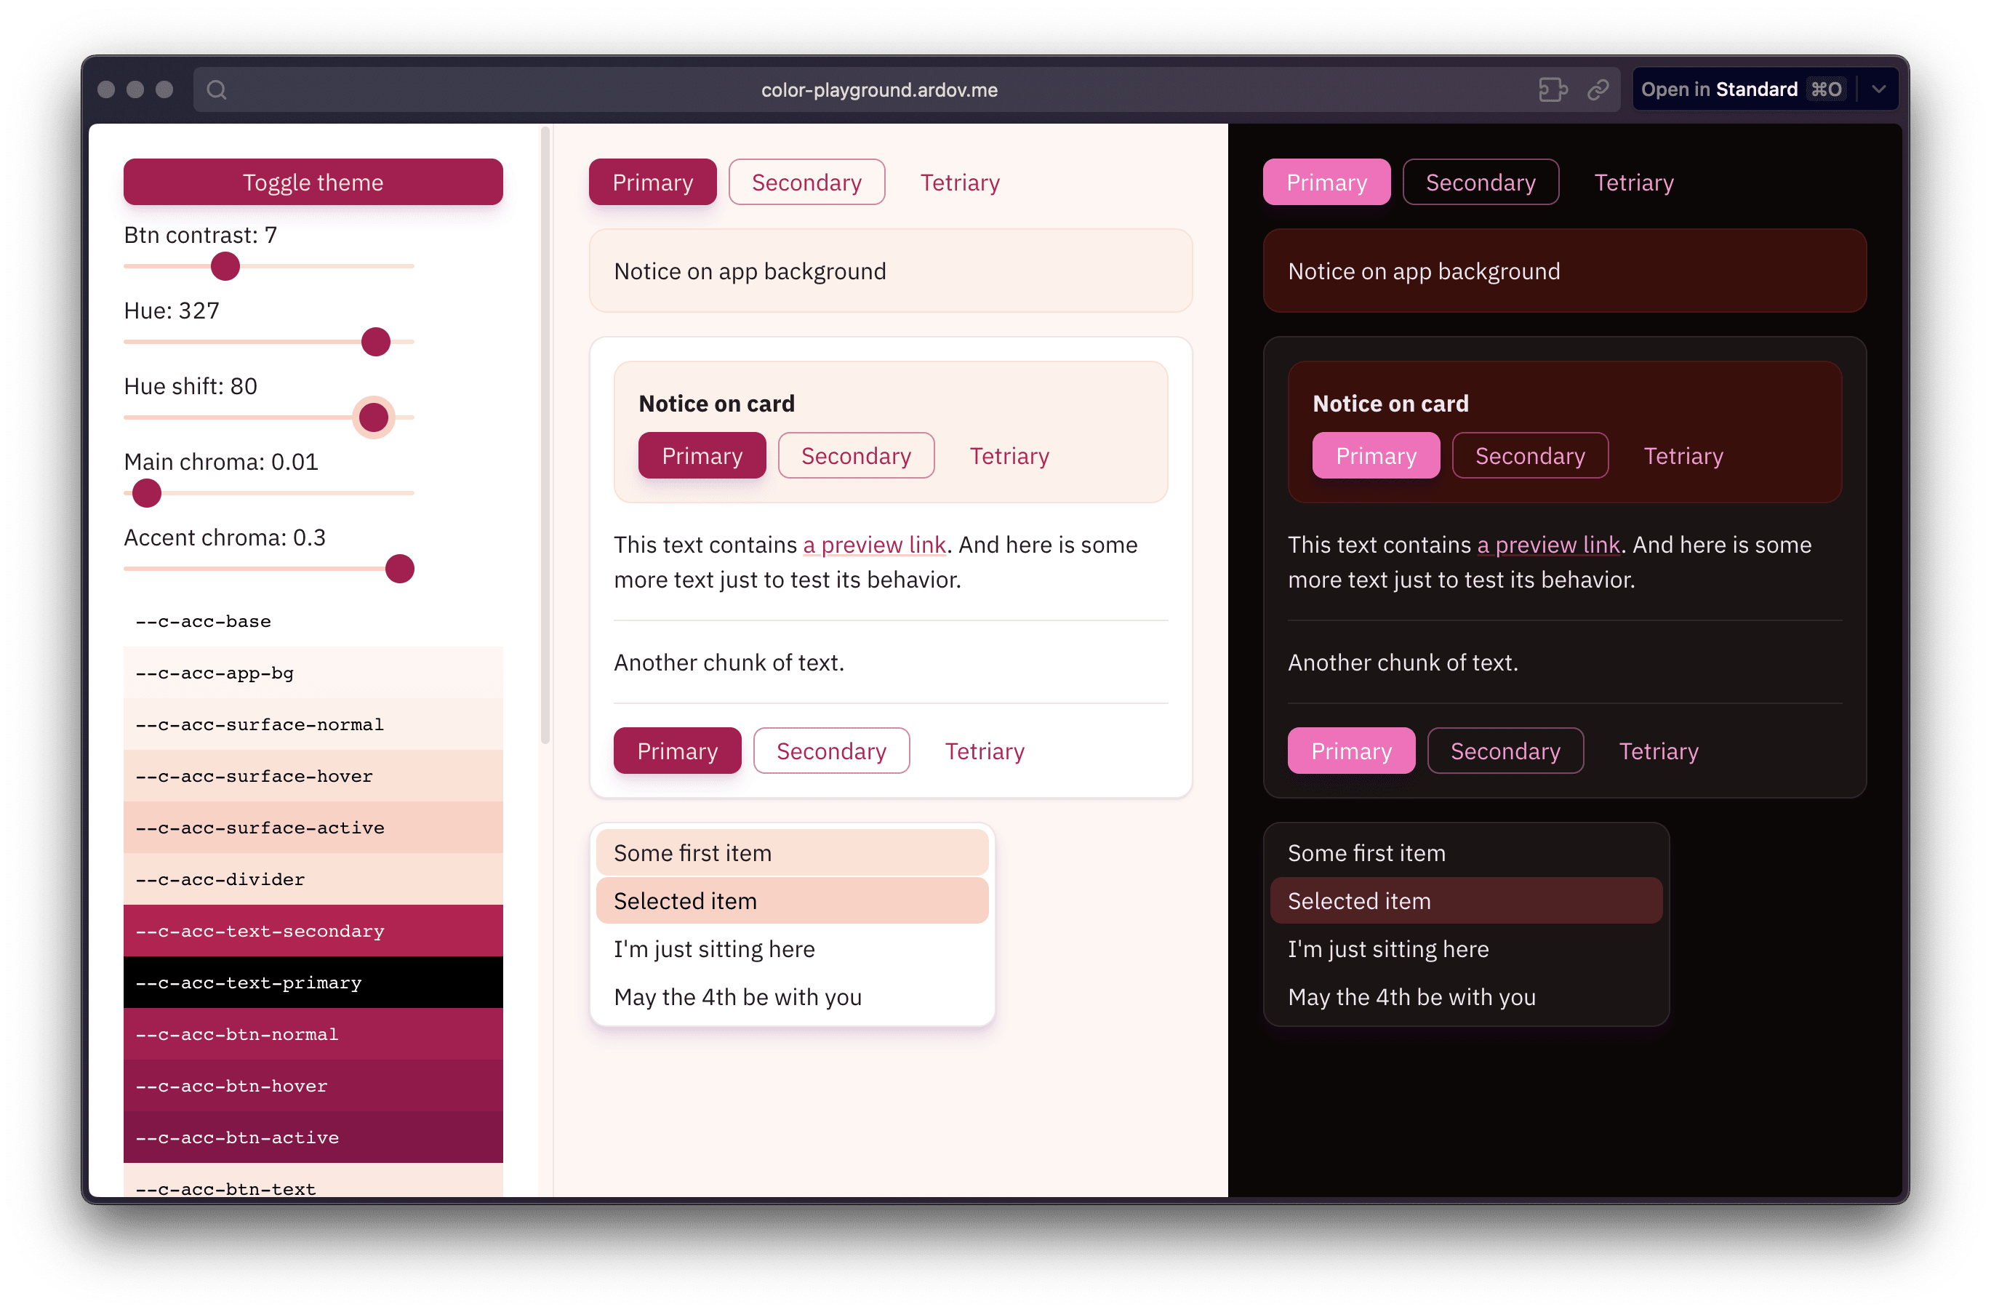This screenshot has width=1991, height=1312.
Task: Click the copy link chain icon
Action: pos(1598,89)
